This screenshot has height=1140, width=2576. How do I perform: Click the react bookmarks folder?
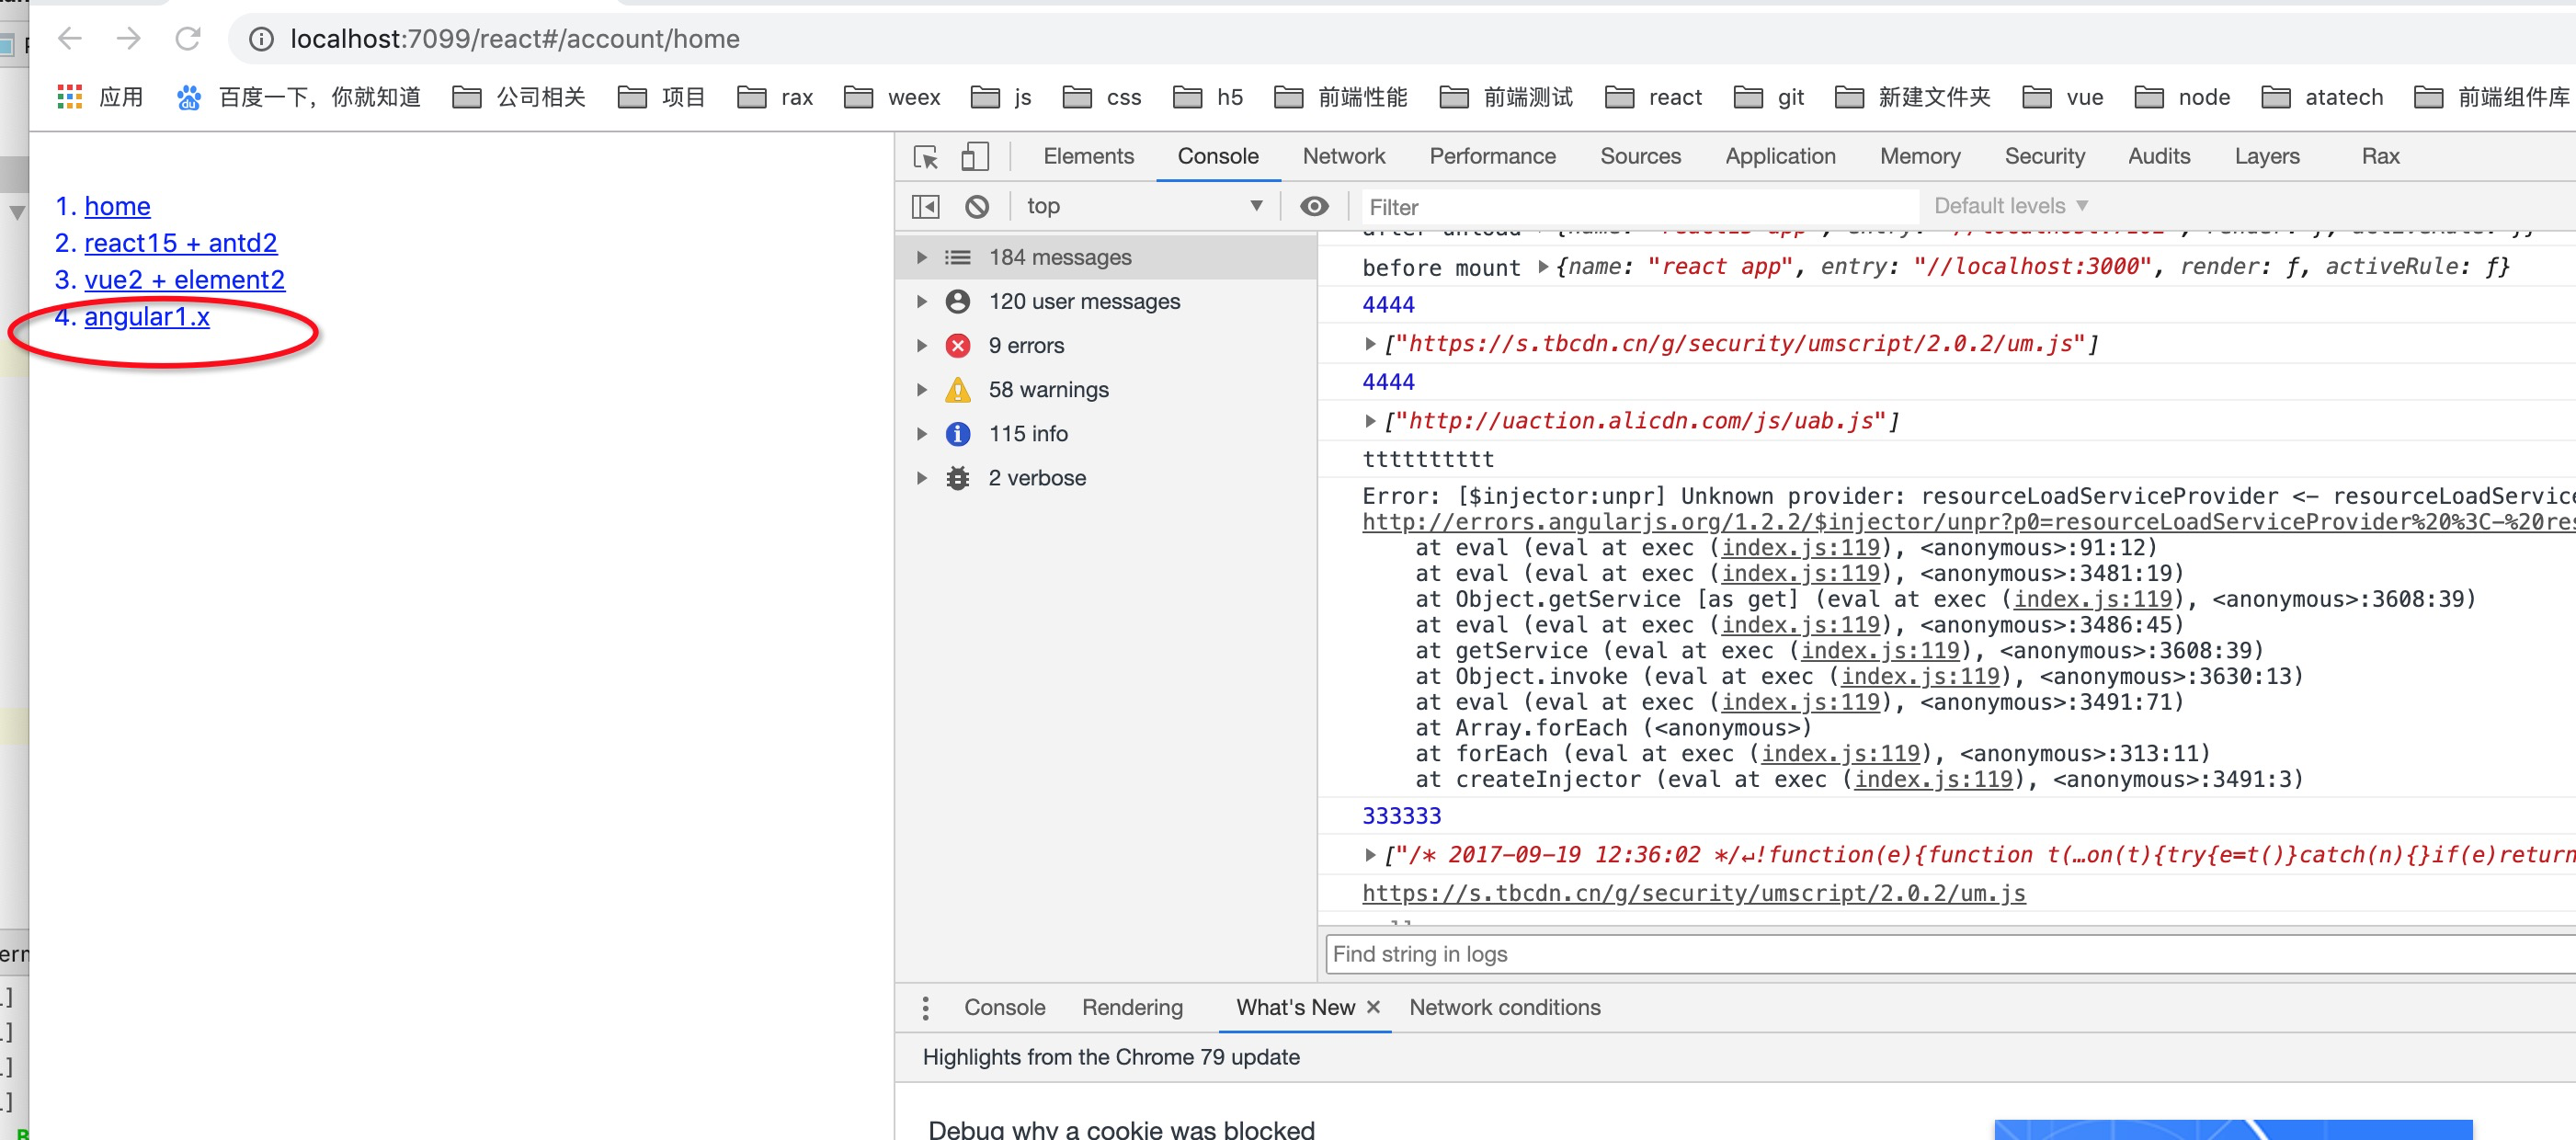(1652, 97)
